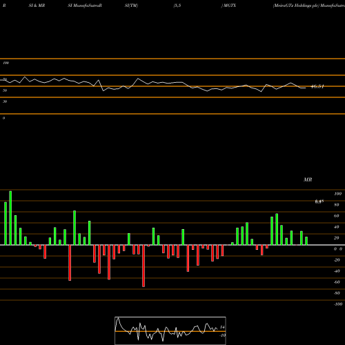The height and width of the screenshot is (345, 345).
Task: Click the -10 label in the mini chart
Action: 222,335
